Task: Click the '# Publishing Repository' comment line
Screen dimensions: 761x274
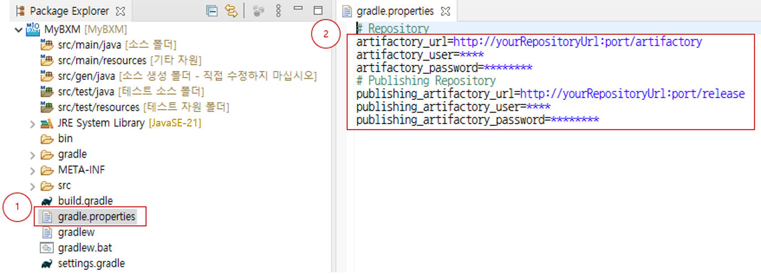Action: pyautogui.click(x=426, y=80)
